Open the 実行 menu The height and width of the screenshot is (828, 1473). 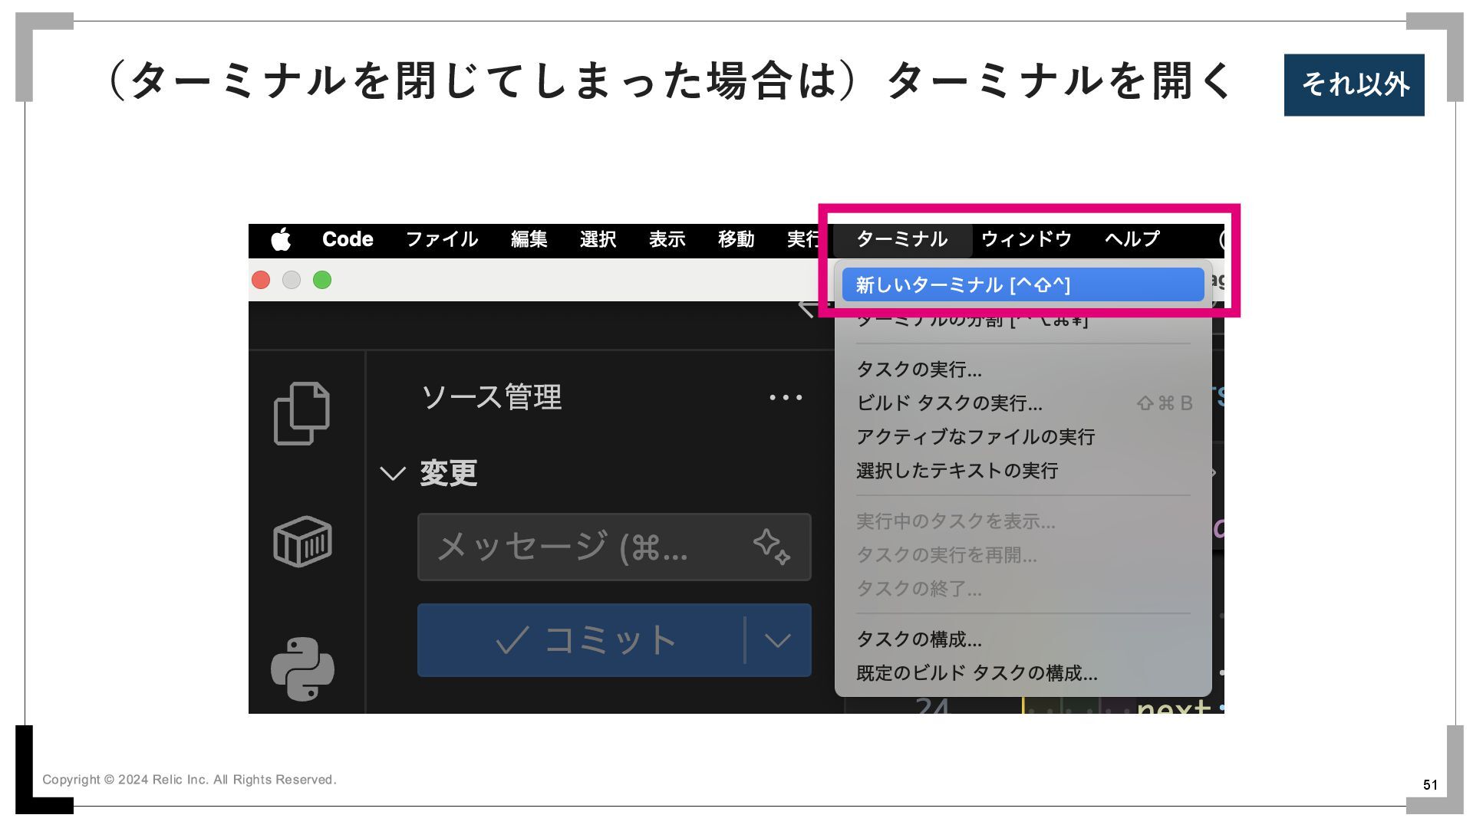pyautogui.click(x=802, y=239)
